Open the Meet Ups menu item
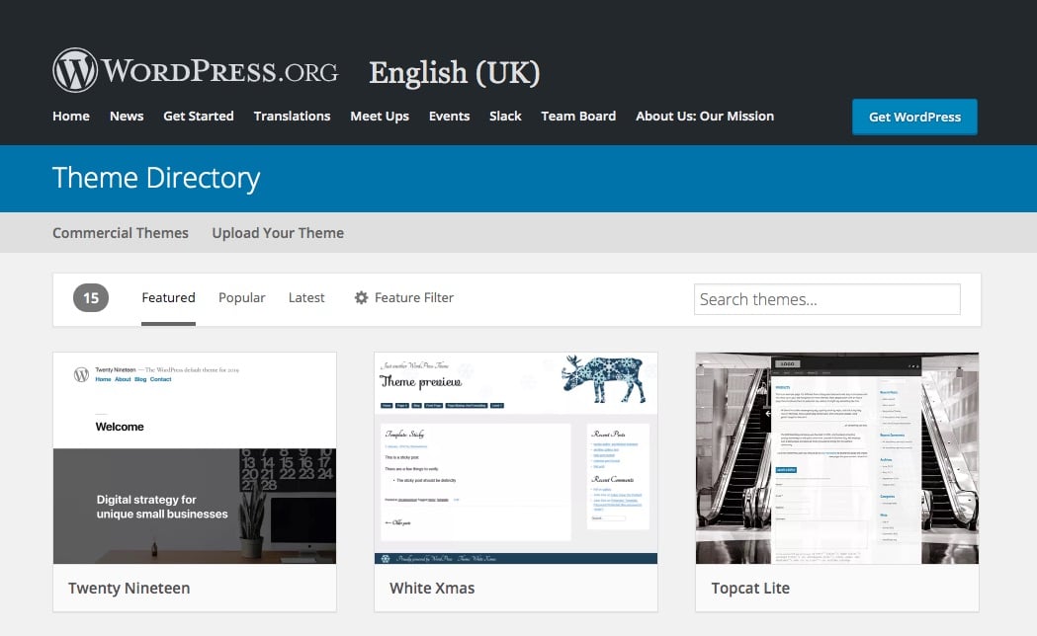 point(380,117)
